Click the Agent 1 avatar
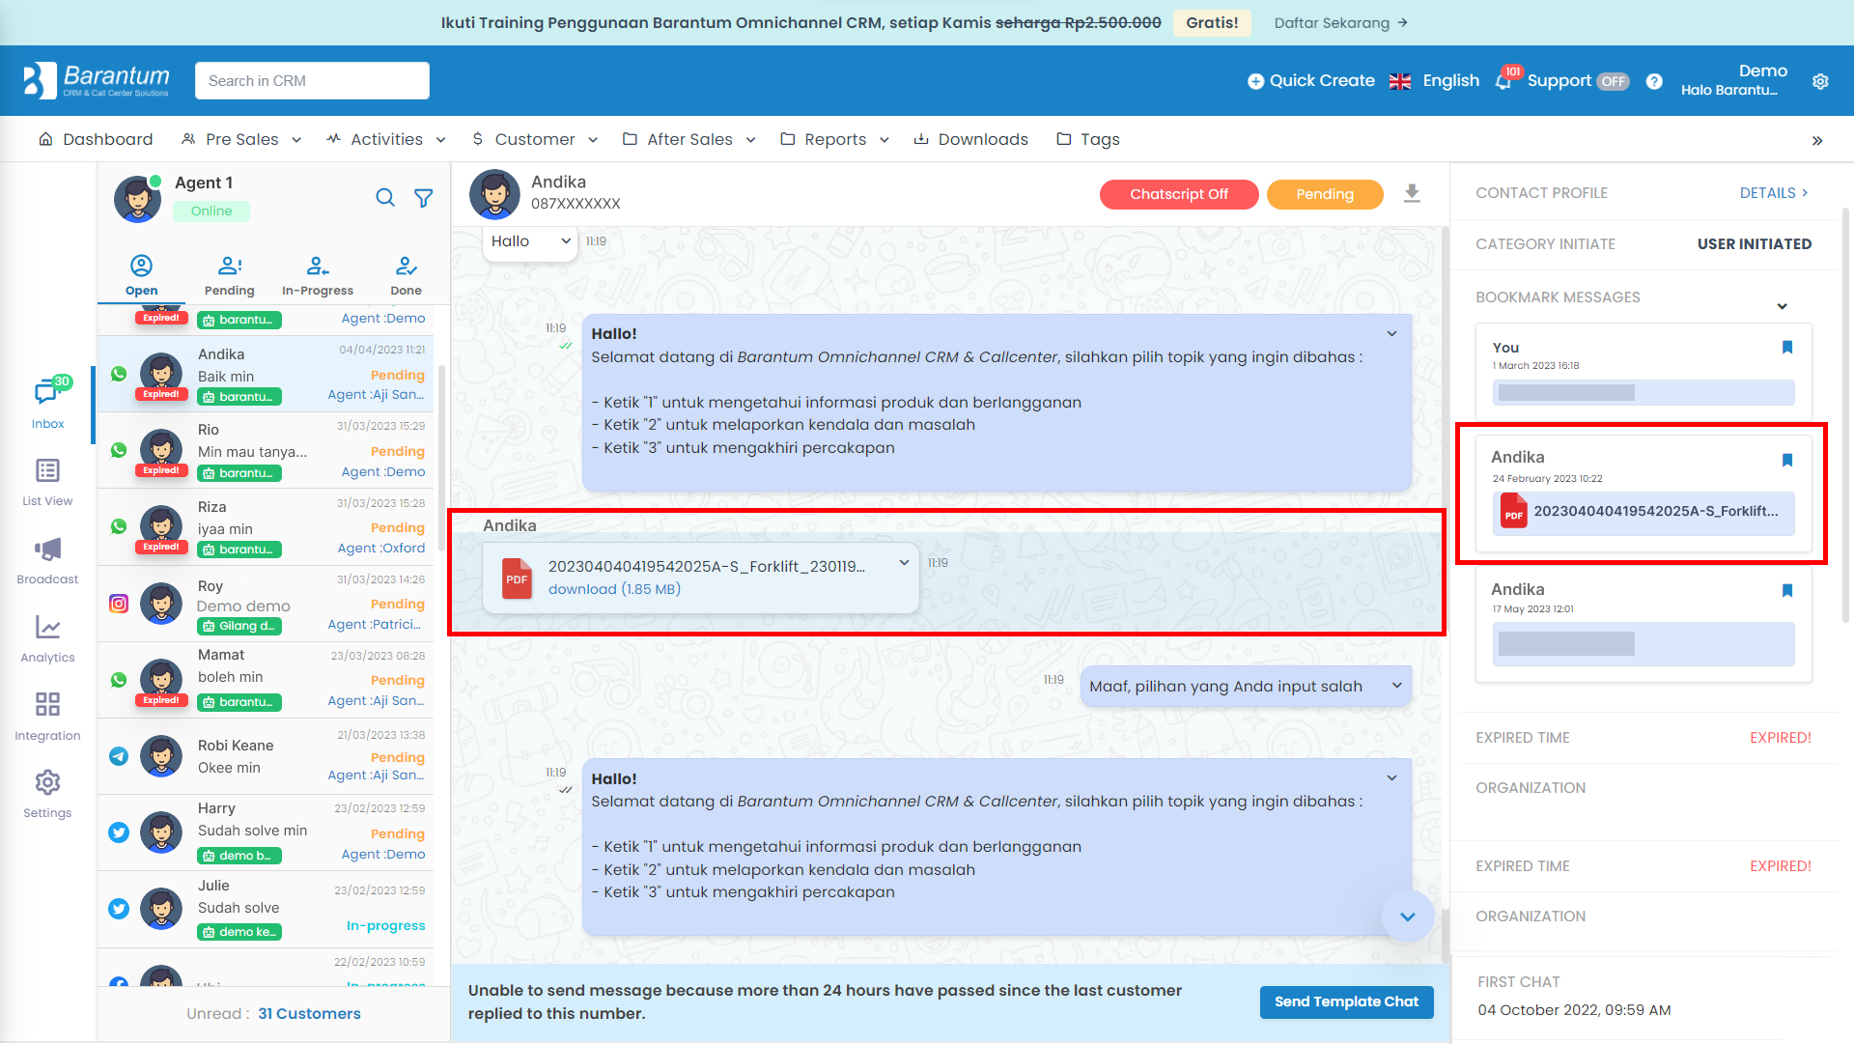 tap(137, 199)
